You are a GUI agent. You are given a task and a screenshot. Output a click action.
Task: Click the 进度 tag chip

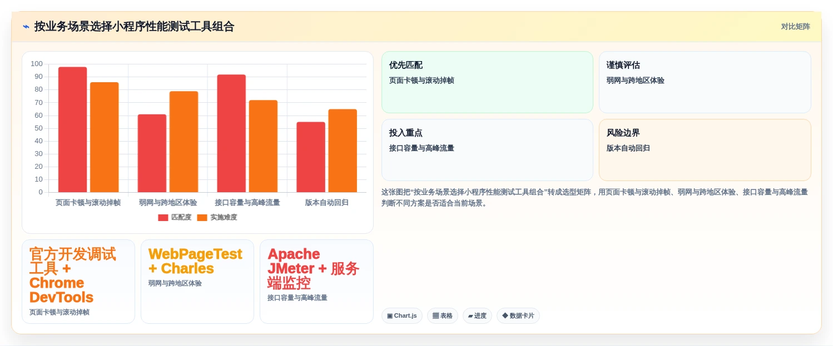tap(477, 316)
